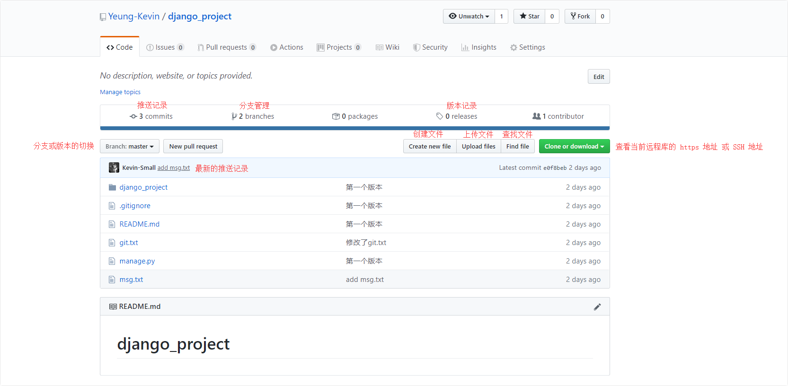This screenshot has width=788, height=386.
Task: Switch to the Code tab
Action: tap(120, 47)
